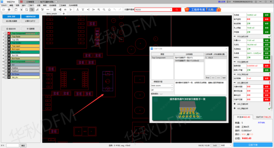Open the dropdown right of the Inch button

click(x=226, y=145)
